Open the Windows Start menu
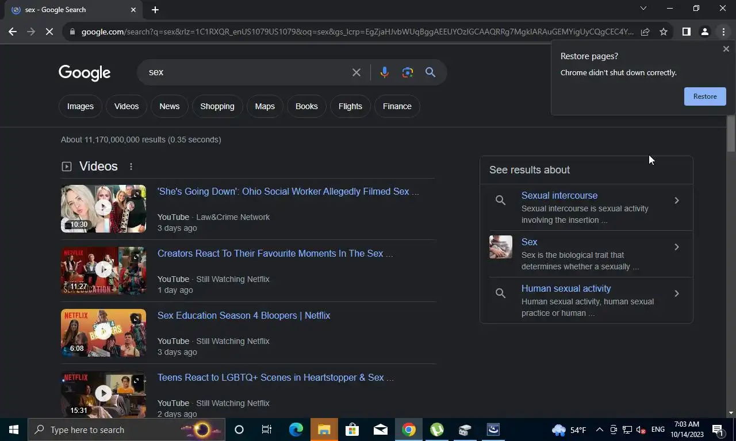 point(14,430)
